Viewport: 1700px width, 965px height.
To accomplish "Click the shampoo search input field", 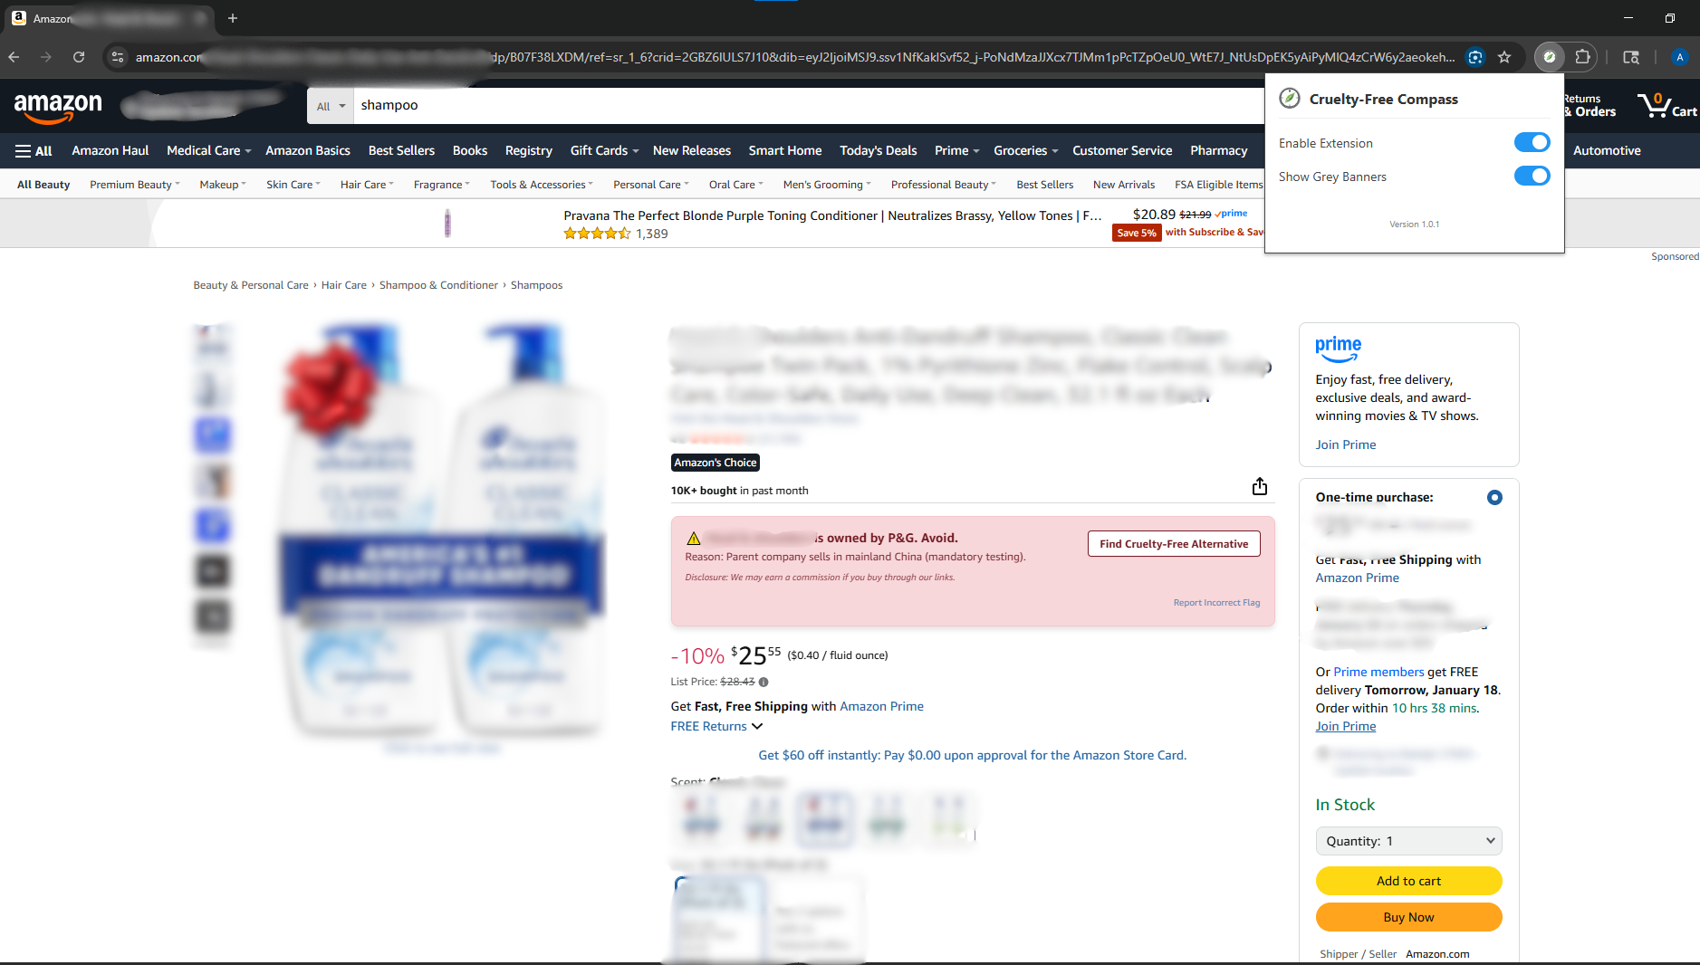I will click(634, 105).
